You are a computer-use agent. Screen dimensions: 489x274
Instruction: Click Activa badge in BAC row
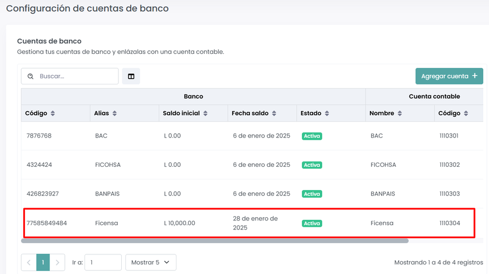coord(312,136)
